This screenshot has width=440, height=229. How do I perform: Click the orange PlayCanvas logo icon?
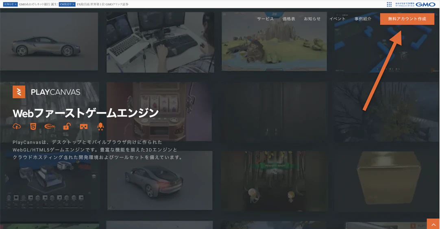point(19,92)
